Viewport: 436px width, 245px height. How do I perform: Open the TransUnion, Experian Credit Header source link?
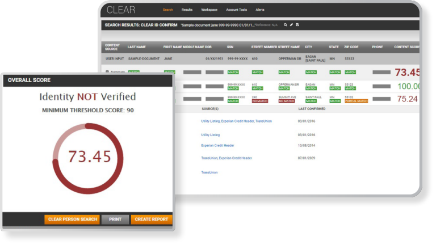point(227,158)
